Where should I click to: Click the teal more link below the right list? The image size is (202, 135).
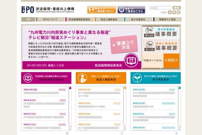(176, 133)
